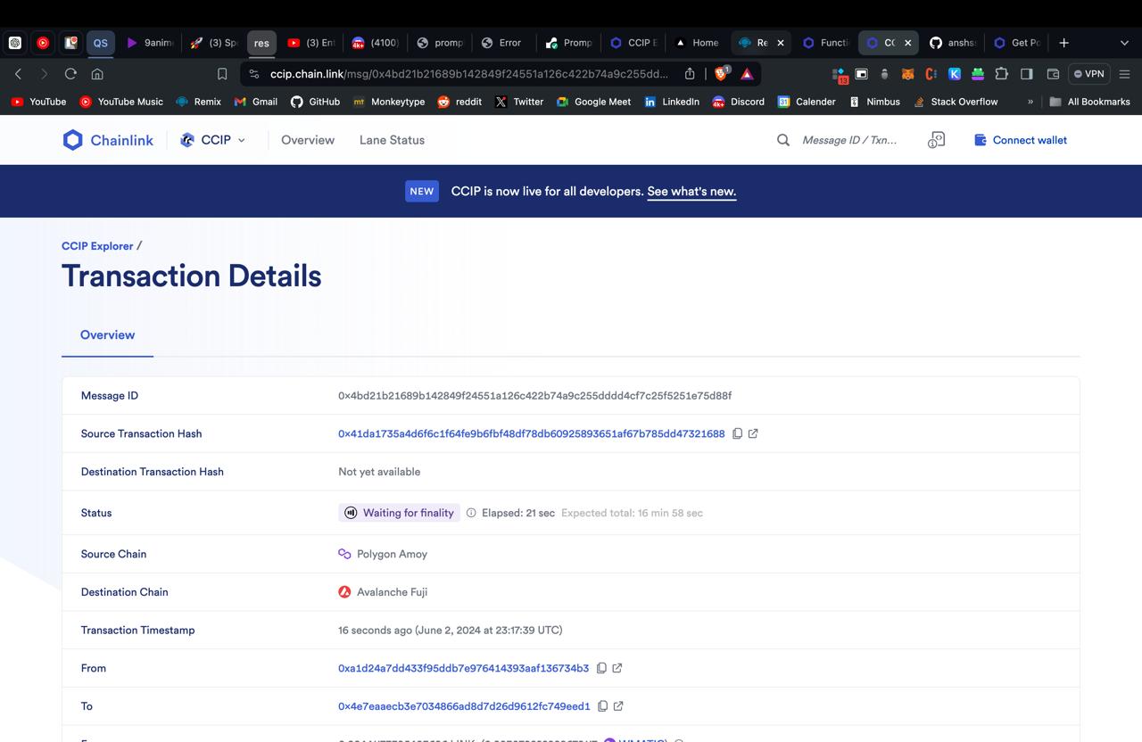Viewport: 1142px width, 742px height.
Task: Open the Google Meet bookmark
Action: pyautogui.click(x=593, y=102)
